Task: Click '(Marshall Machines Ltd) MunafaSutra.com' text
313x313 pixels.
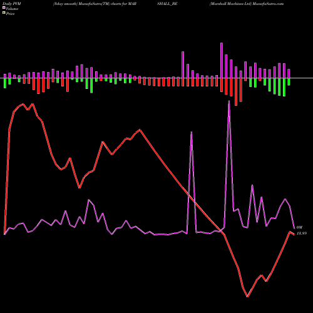Action: [247, 4]
